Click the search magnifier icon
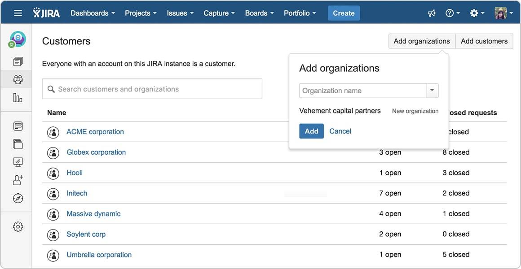The image size is (521, 269). pyautogui.click(x=51, y=89)
